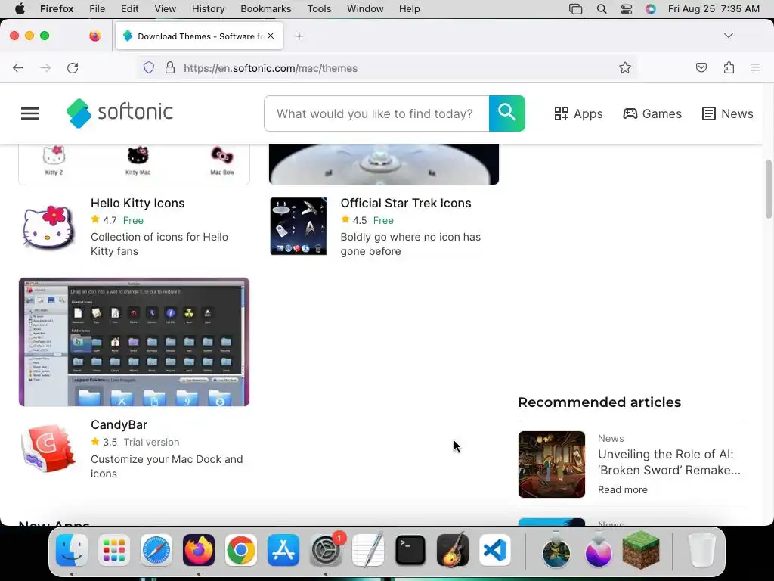Click the Star Trek spaceship banner image
This screenshot has height=581, width=774.
click(x=384, y=164)
